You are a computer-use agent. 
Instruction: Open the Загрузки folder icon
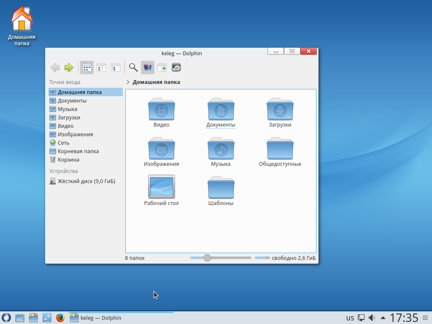[x=280, y=111]
